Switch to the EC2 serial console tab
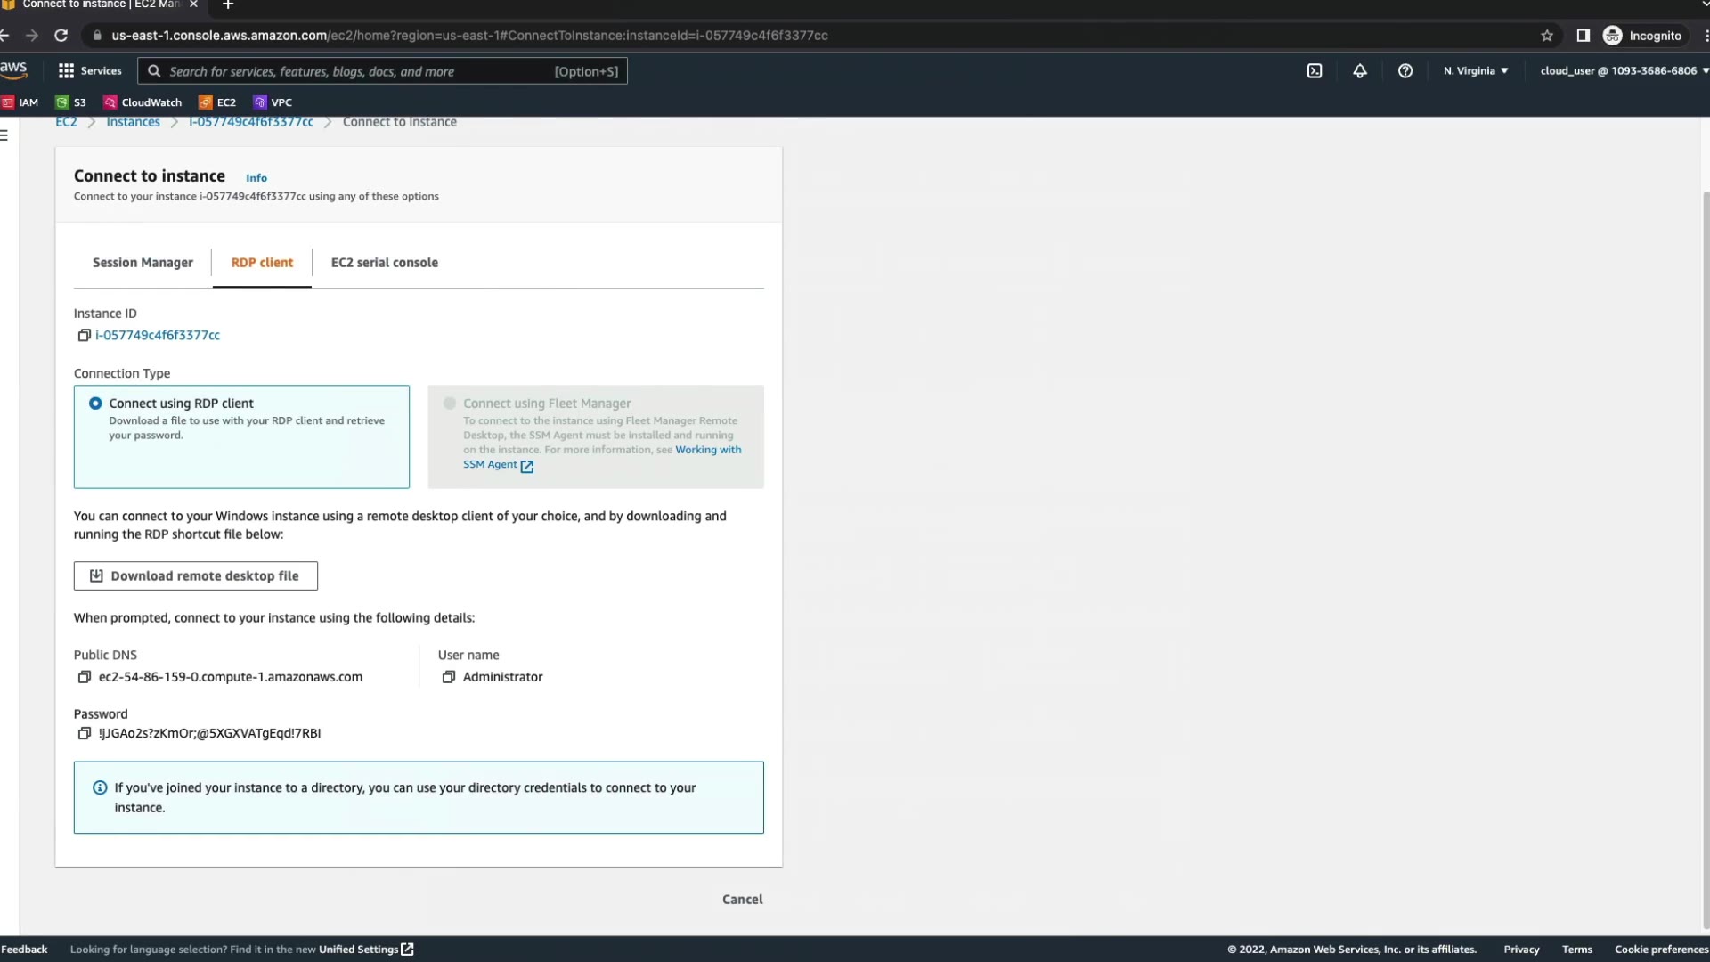1710x962 pixels. (x=384, y=263)
